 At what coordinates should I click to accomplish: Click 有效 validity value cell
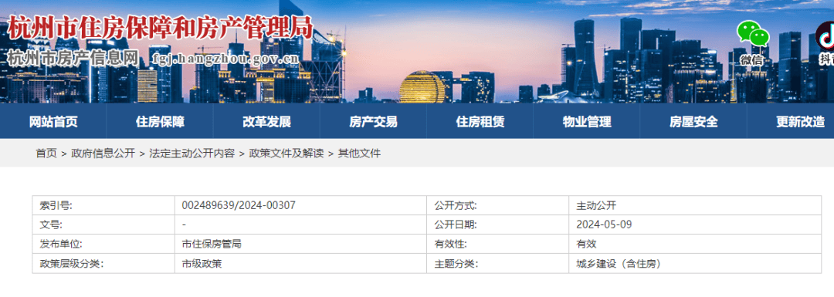pos(695,244)
